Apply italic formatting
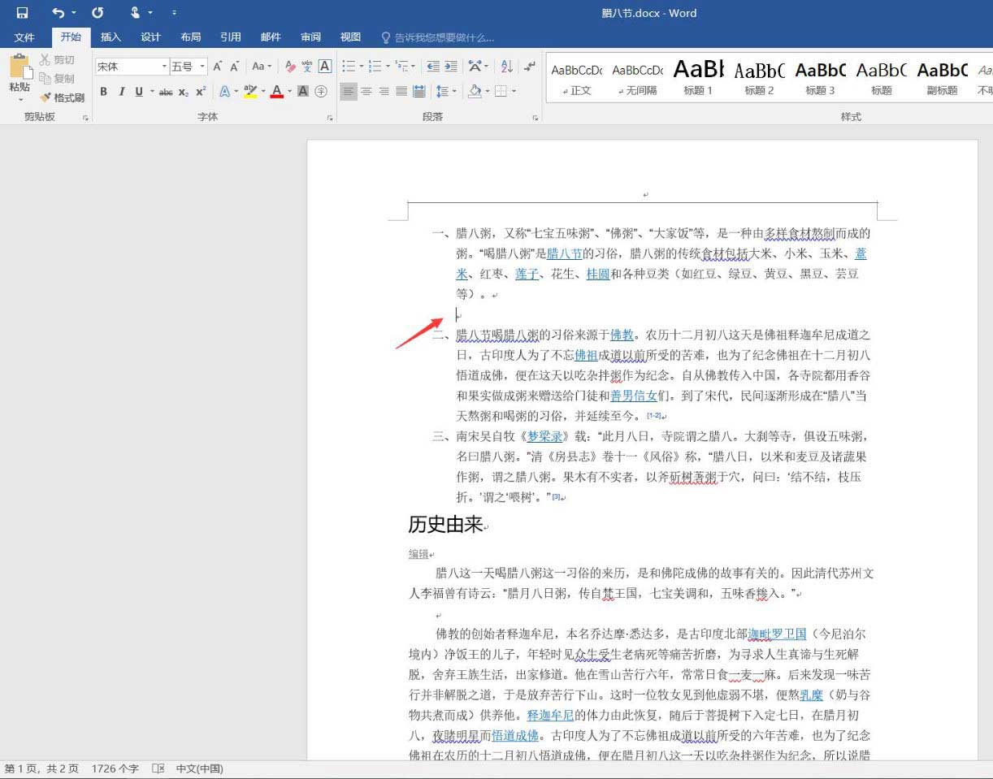Viewport: 993px width, 779px height. click(x=121, y=92)
